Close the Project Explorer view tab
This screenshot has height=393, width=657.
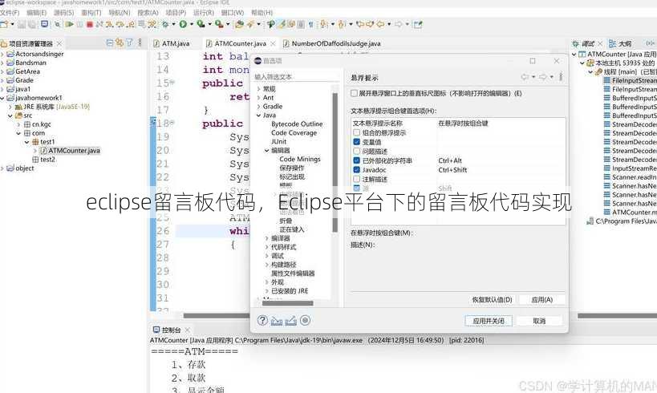tap(59, 43)
